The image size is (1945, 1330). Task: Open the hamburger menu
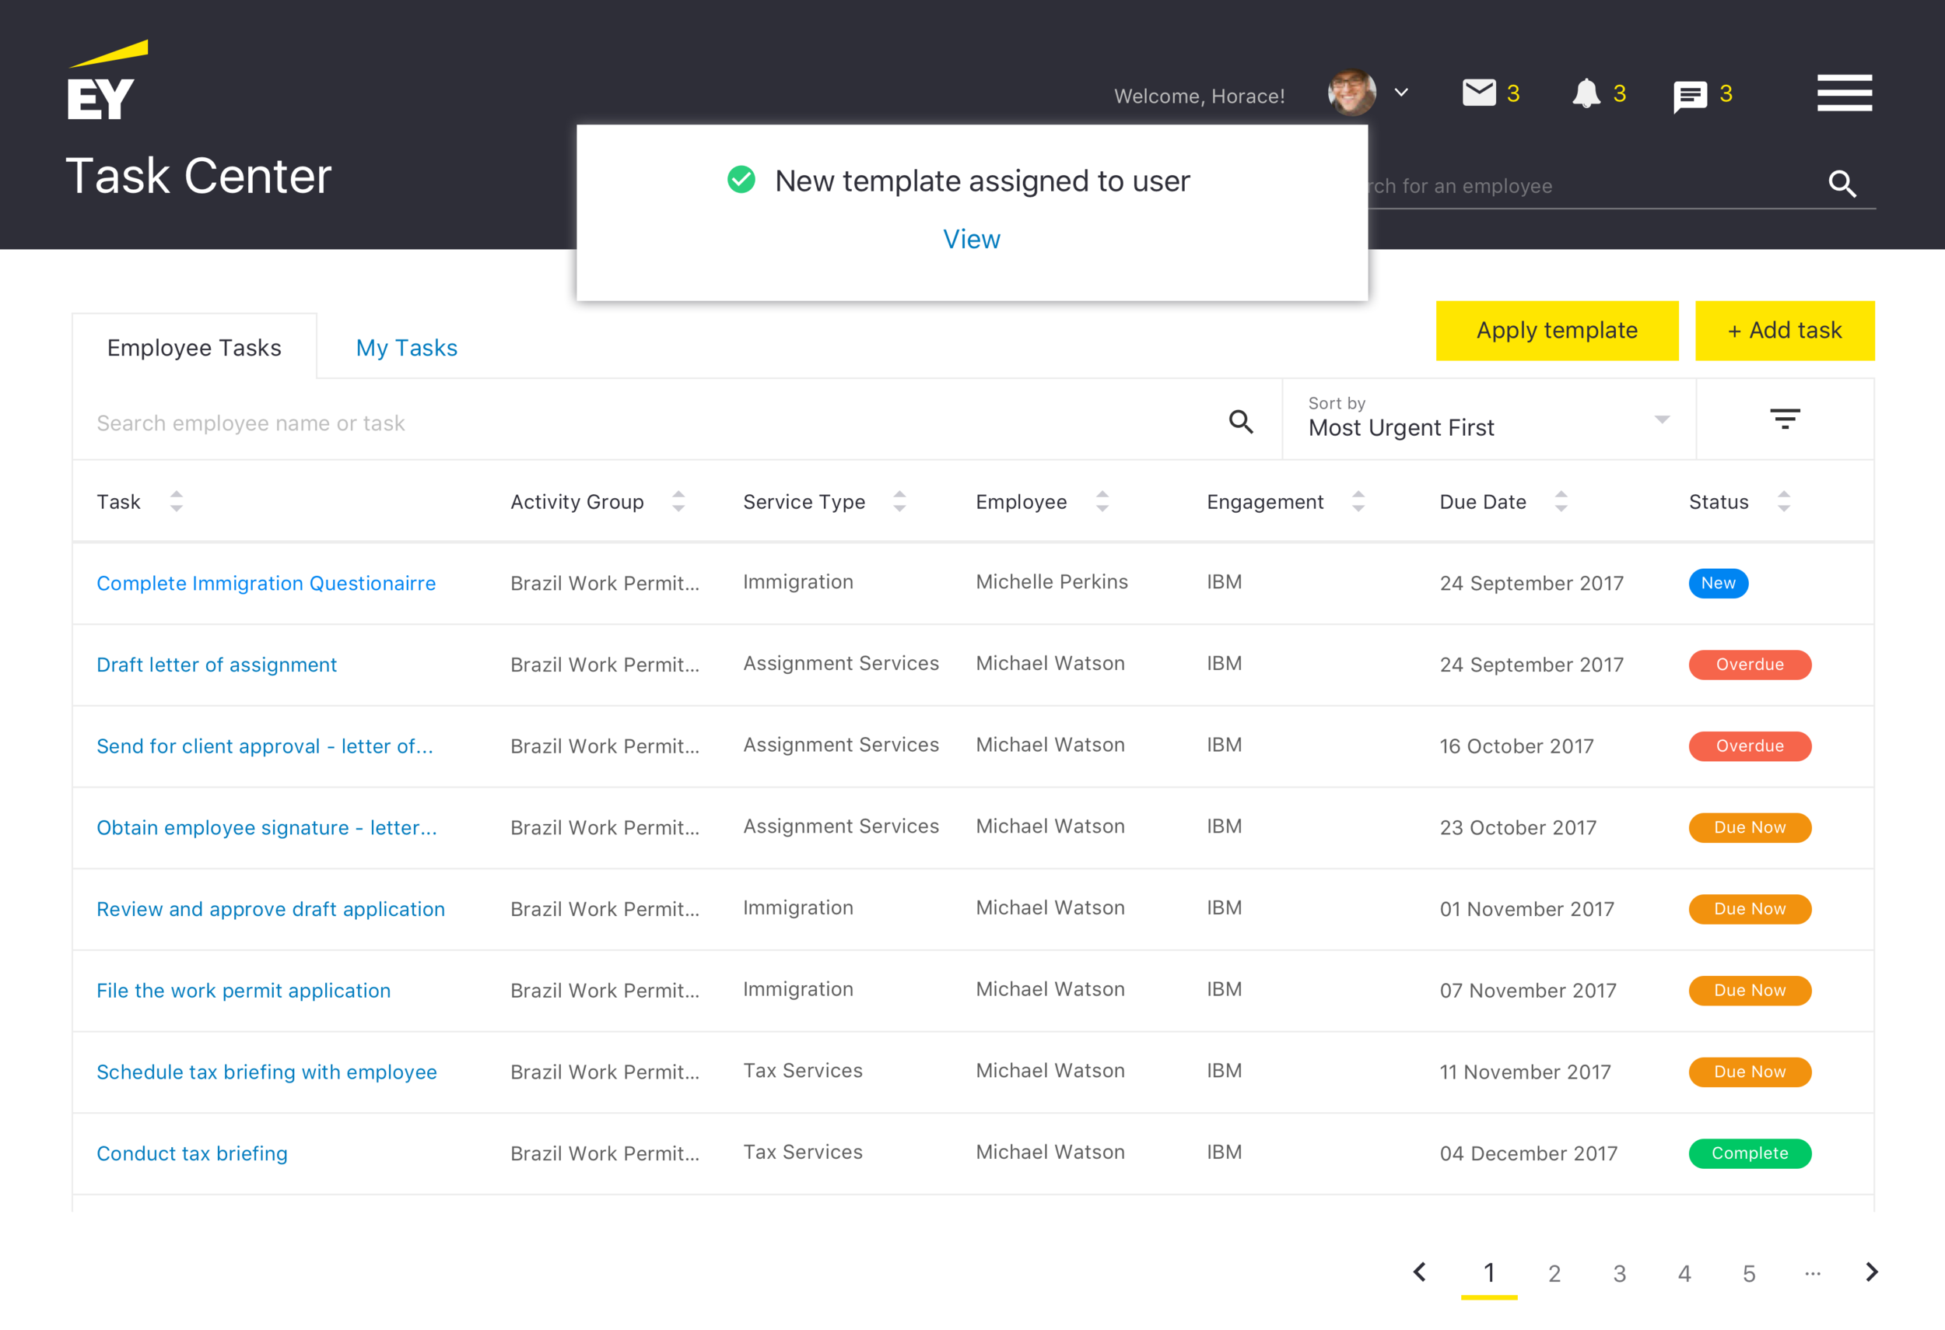point(1844,93)
